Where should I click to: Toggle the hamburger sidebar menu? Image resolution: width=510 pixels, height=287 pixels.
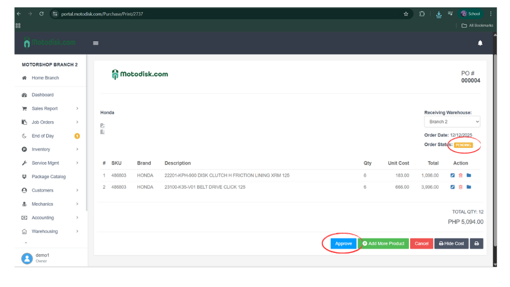(x=96, y=43)
